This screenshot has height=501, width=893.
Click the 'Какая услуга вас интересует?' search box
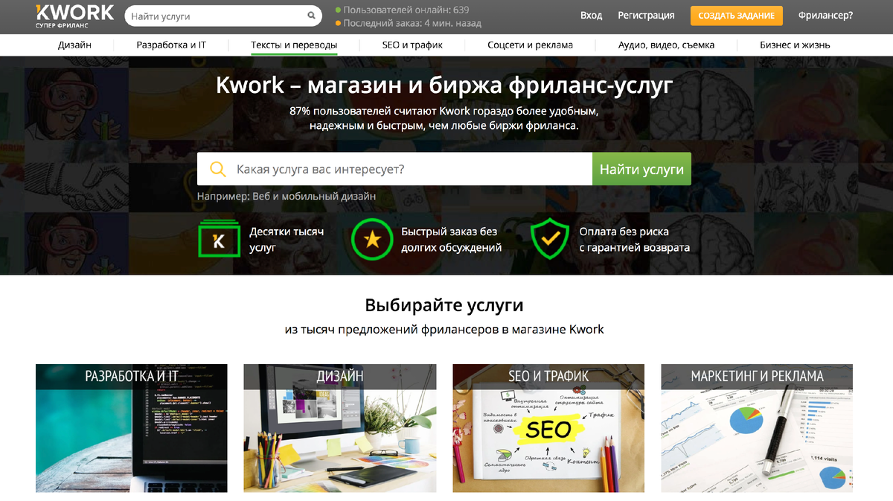click(x=394, y=169)
